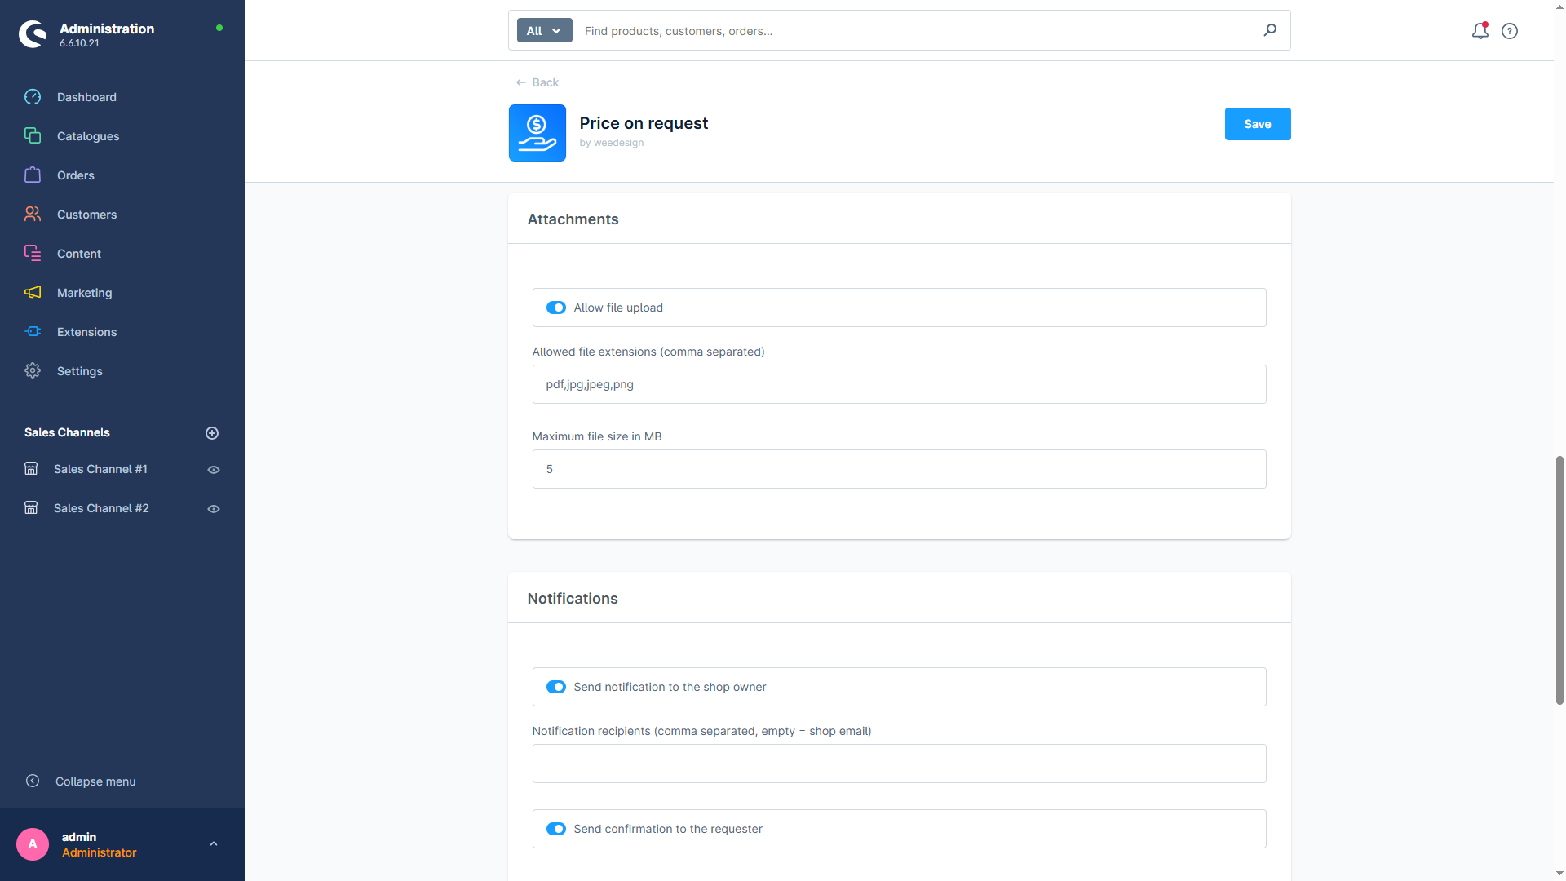Toggle Send notification to the shop owner
The width and height of the screenshot is (1566, 881).
[556, 687]
